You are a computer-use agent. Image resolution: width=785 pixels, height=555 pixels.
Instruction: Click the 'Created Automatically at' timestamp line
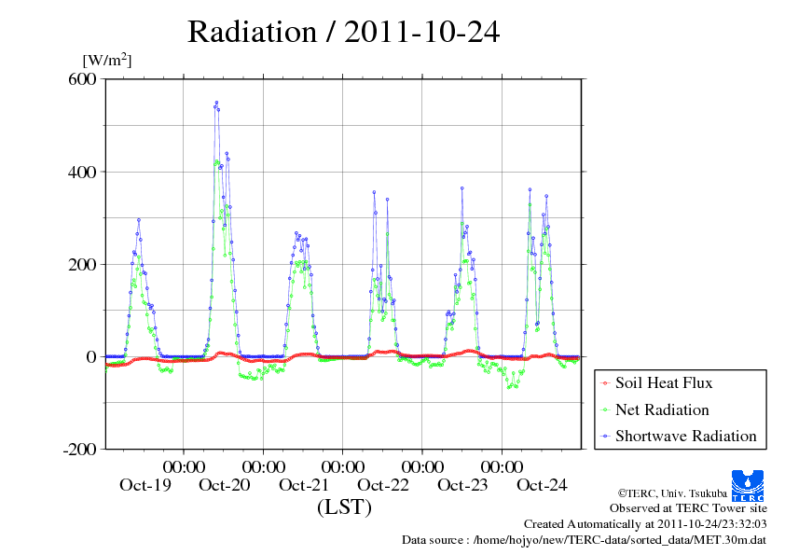pyautogui.click(x=645, y=524)
